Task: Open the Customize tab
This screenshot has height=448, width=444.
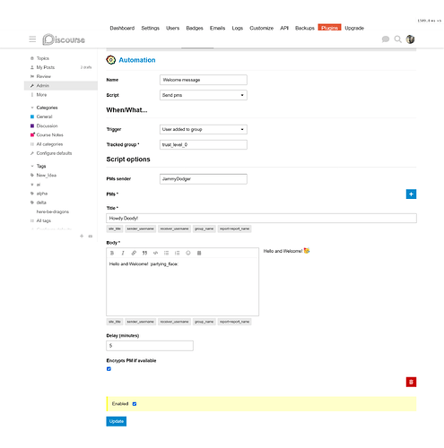Action: click(262, 28)
